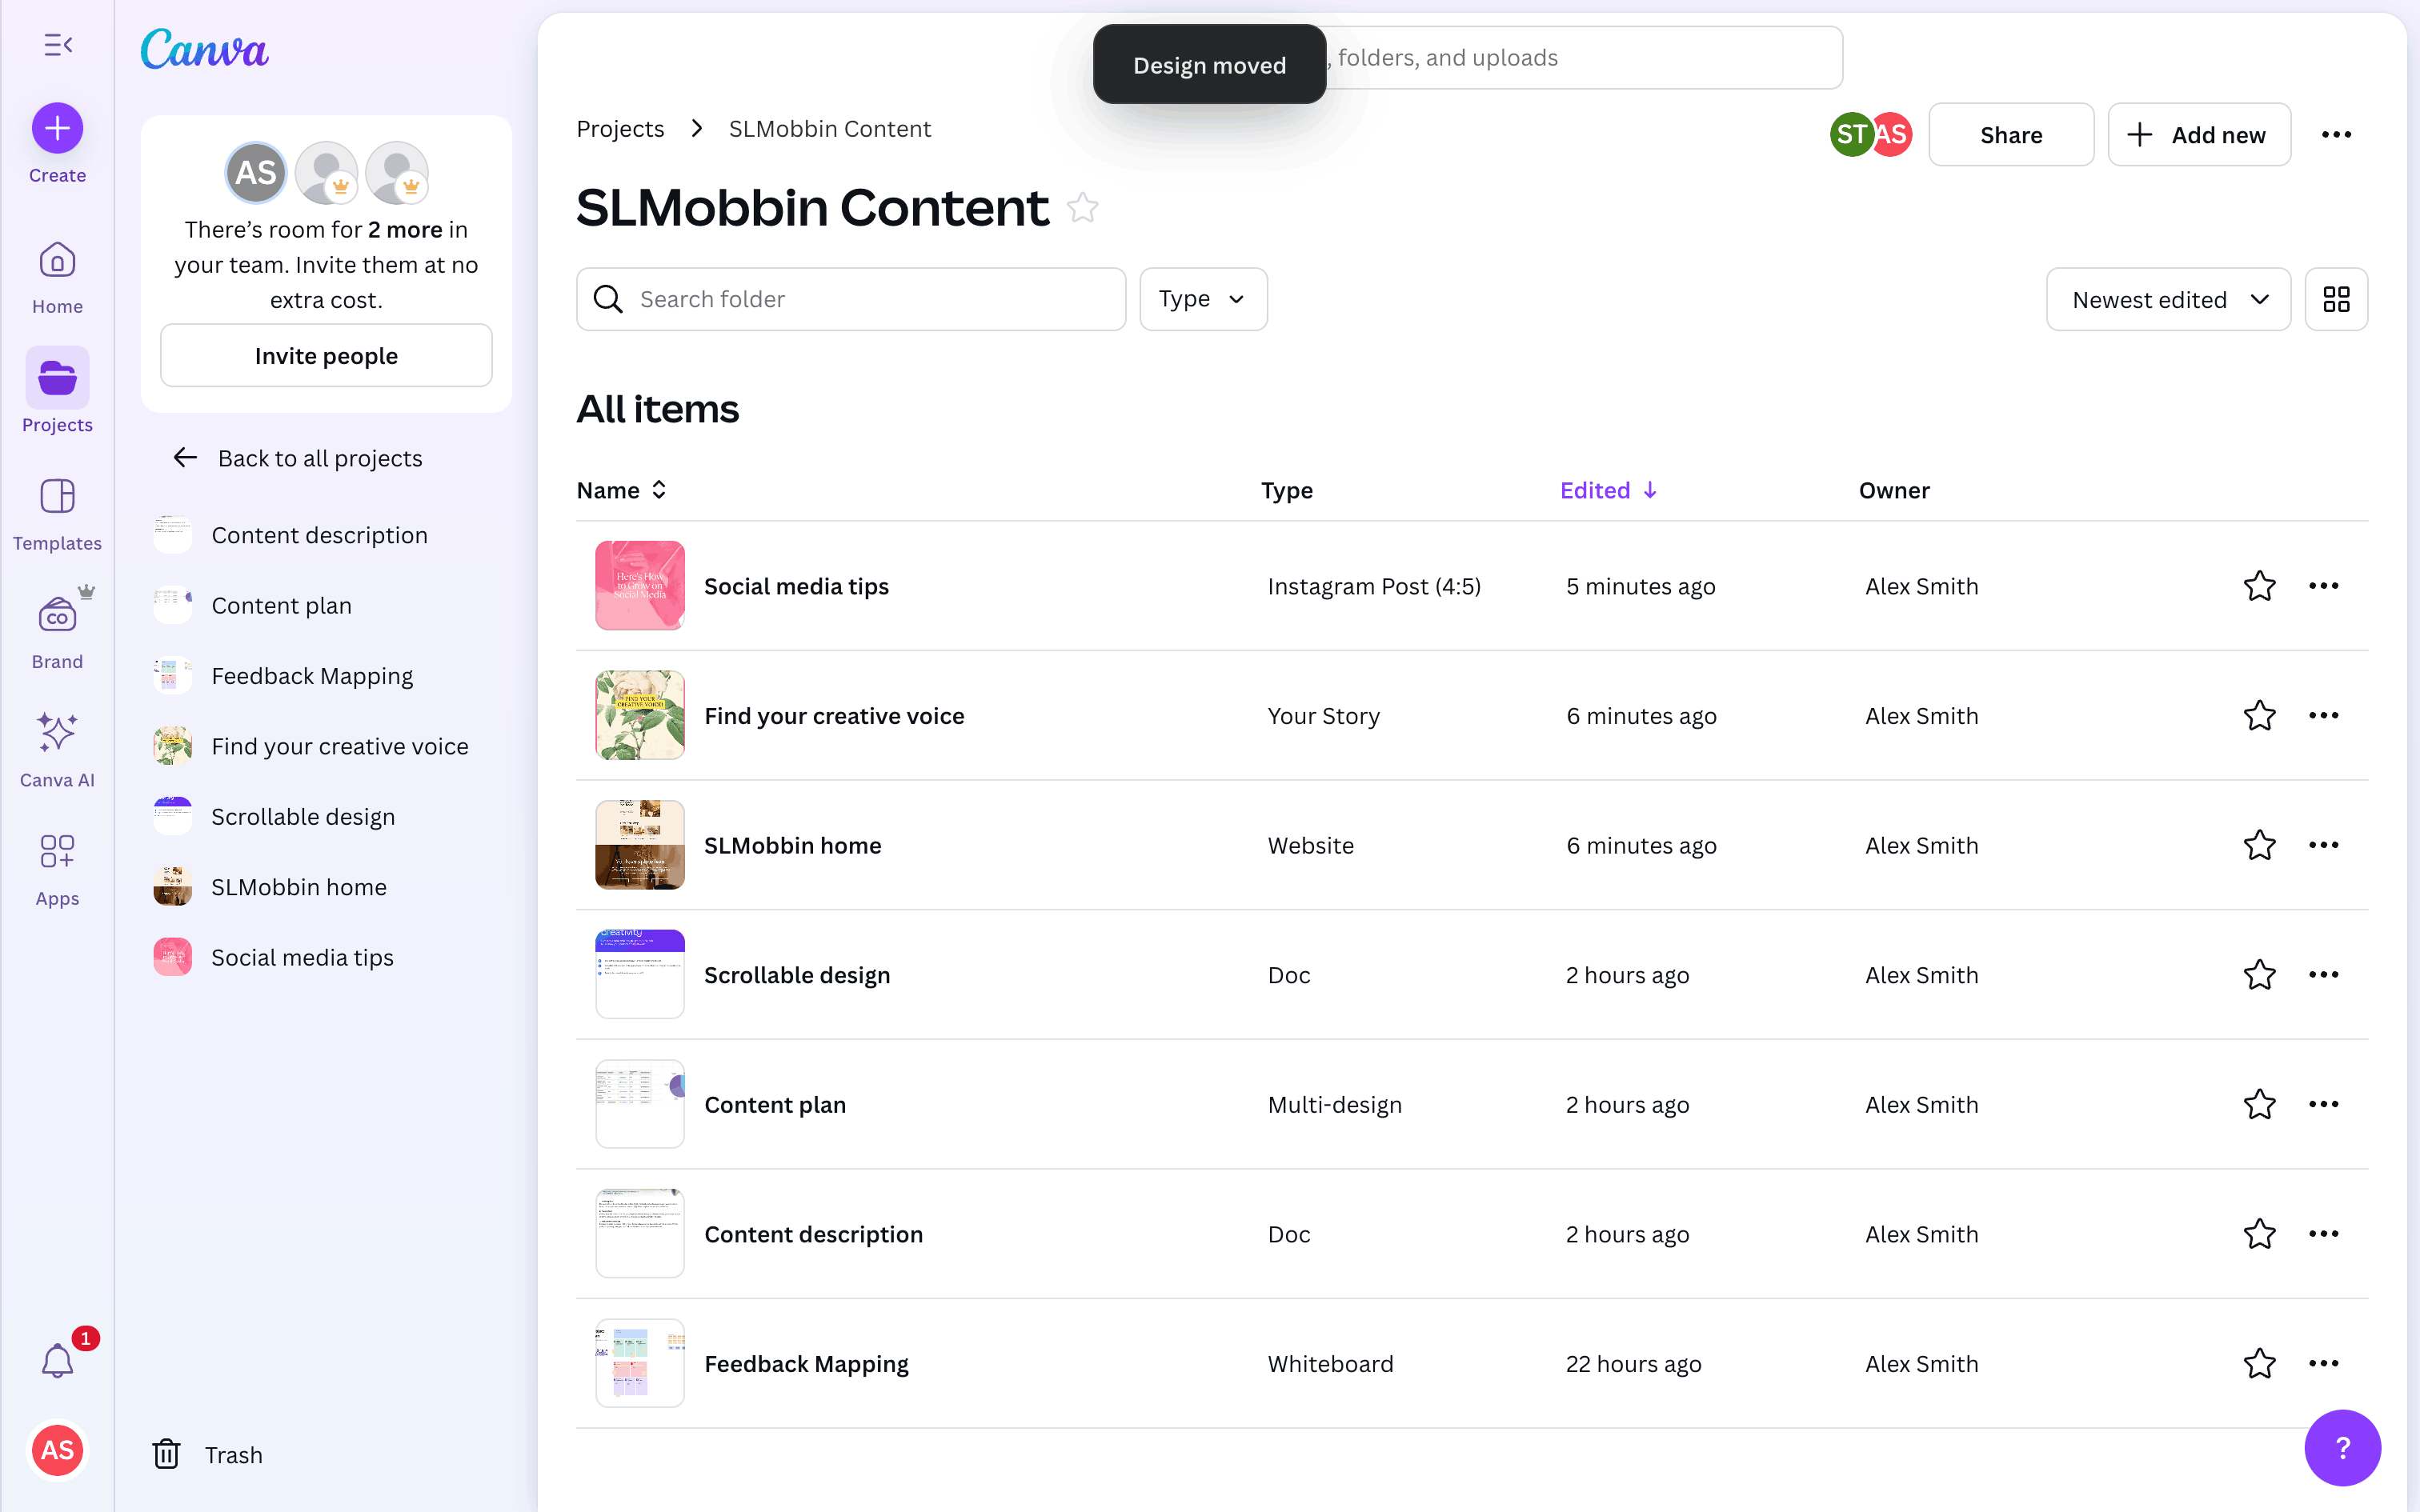Open Canva AI from sidebar
Screen dimensions: 2420x1512
coord(57,733)
